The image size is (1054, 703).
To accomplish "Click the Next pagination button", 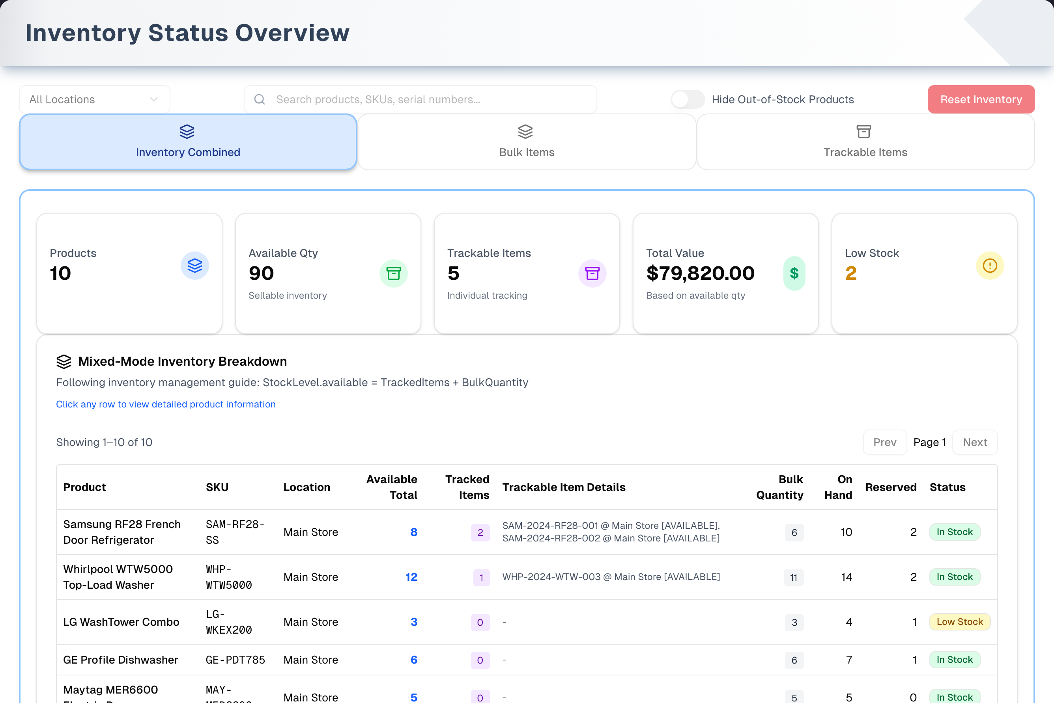I will click(975, 443).
